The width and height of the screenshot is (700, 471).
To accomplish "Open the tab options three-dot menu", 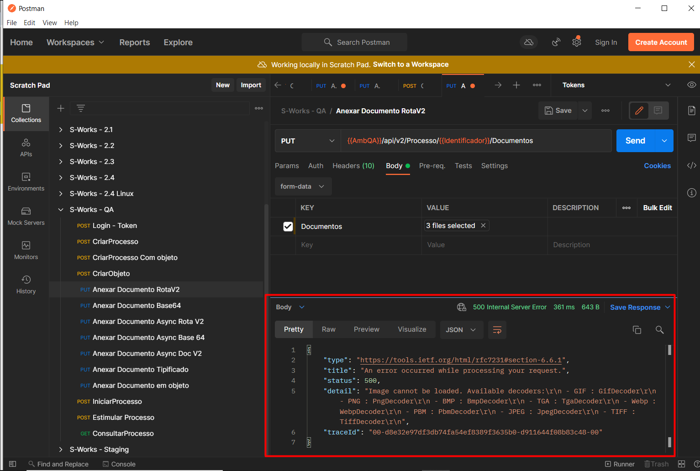I will click(x=537, y=85).
